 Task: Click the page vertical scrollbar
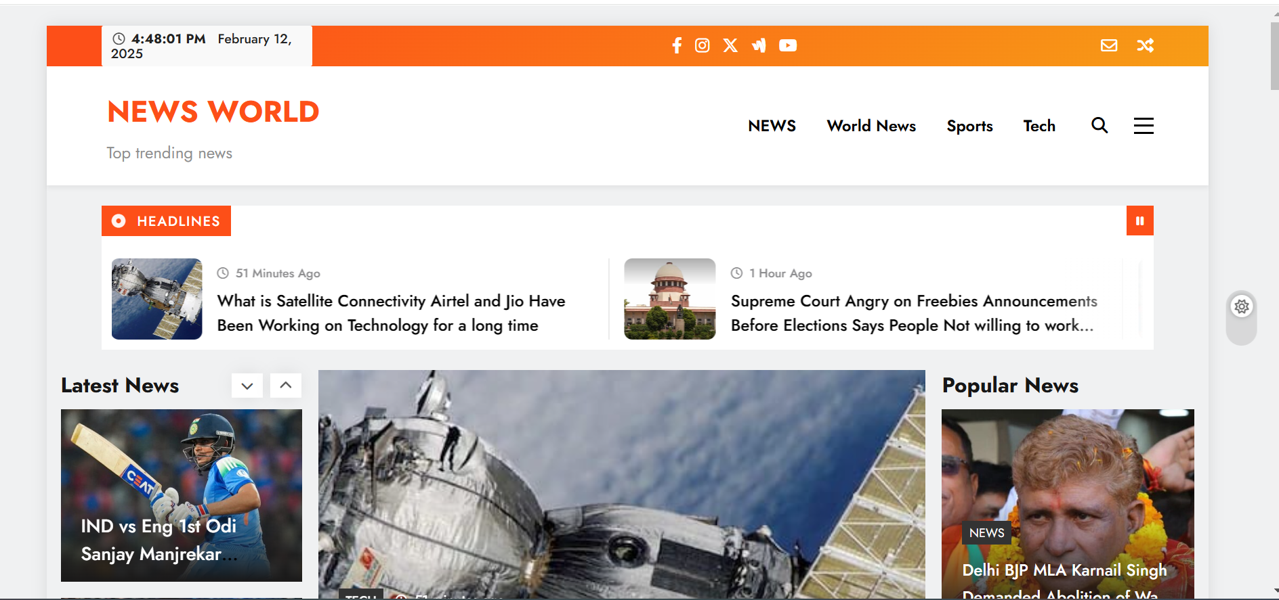click(1274, 61)
